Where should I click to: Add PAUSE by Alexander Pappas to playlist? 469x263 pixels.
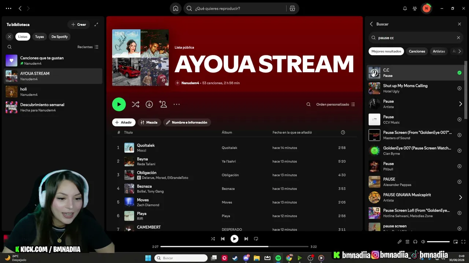(459, 182)
